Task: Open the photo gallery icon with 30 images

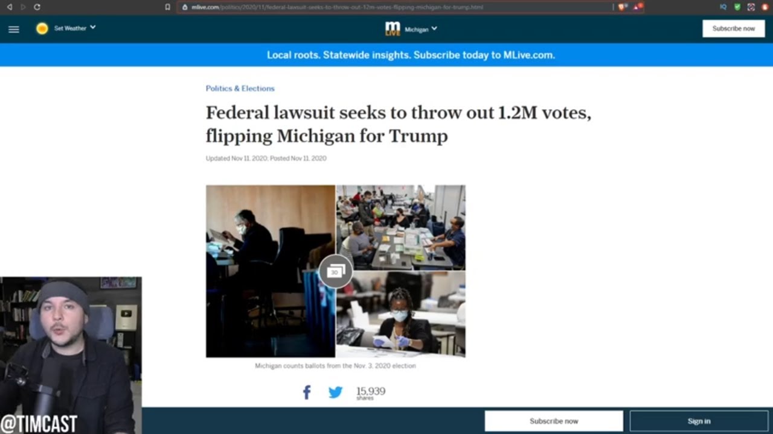Action: (x=336, y=272)
